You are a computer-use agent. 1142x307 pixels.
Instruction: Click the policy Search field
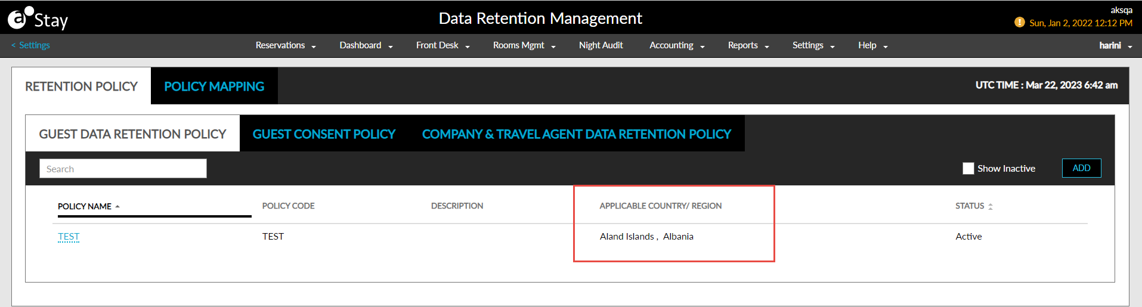123,169
